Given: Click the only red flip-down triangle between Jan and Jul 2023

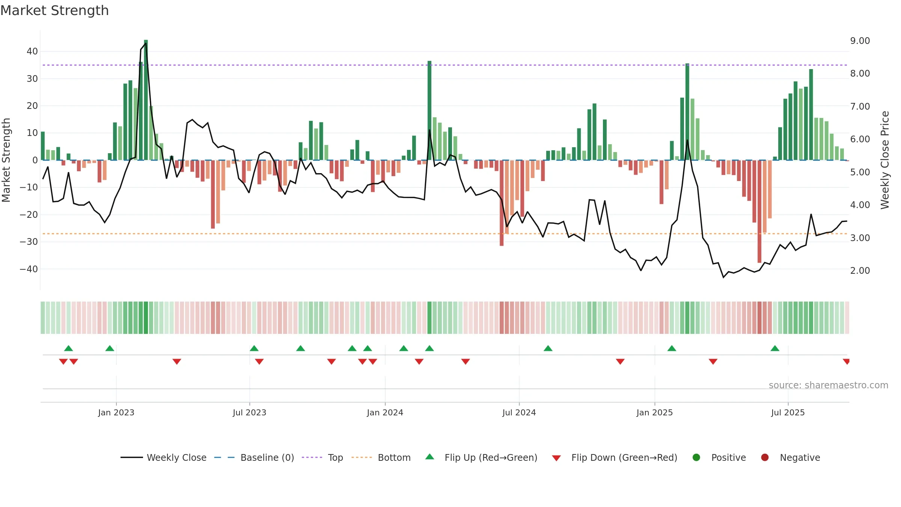Looking at the screenshot, I should point(177,361).
